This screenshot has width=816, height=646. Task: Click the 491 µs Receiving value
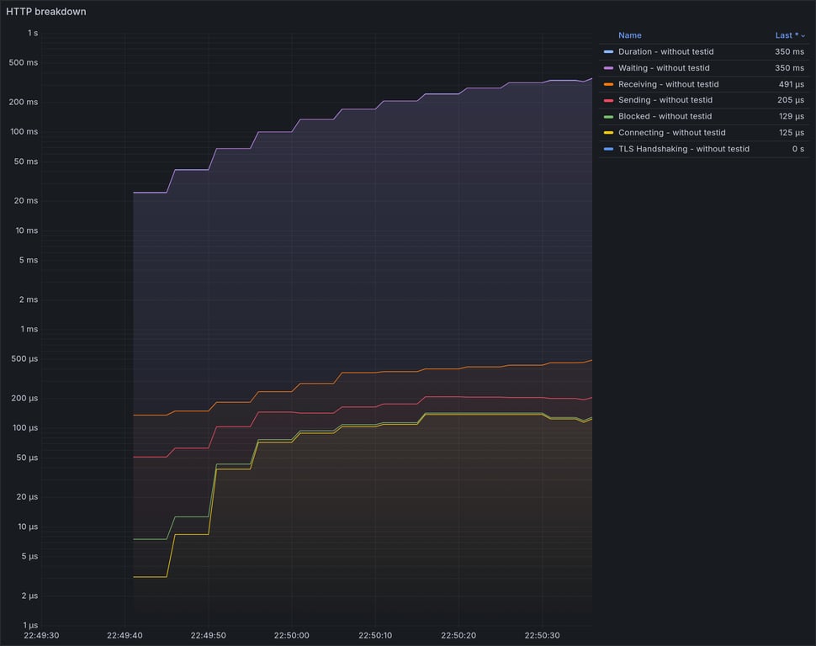pyautogui.click(x=791, y=84)
